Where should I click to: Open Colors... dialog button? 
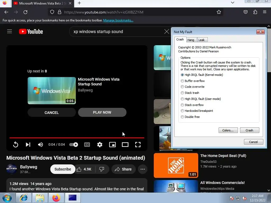[x=228, y=130]
